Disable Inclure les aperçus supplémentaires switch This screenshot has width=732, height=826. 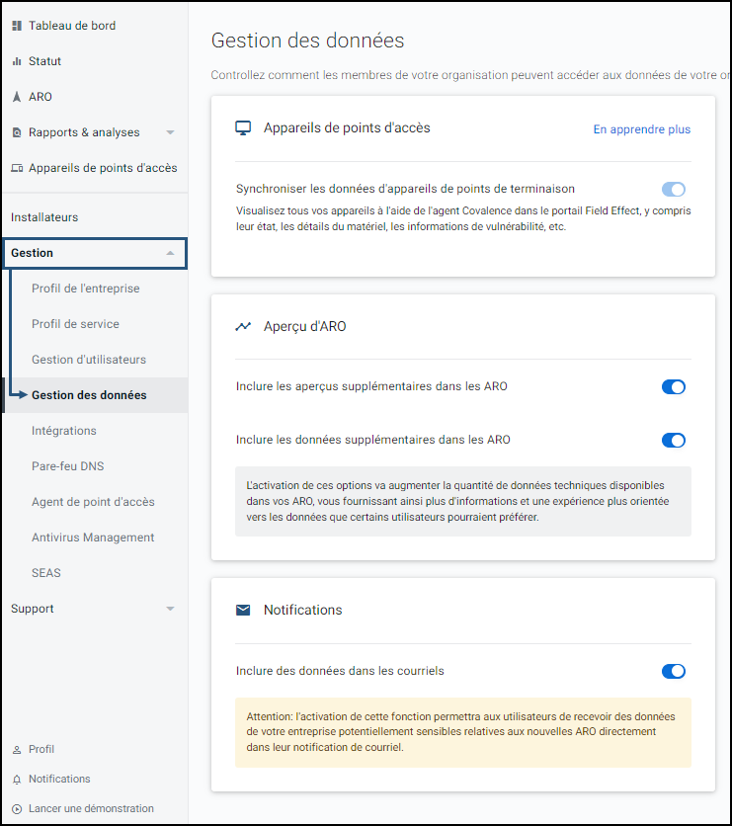674,386
